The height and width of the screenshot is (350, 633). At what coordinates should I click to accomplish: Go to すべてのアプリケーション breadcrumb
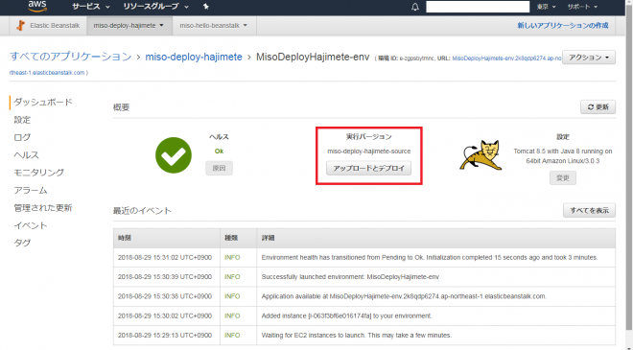tap(71, 57)
